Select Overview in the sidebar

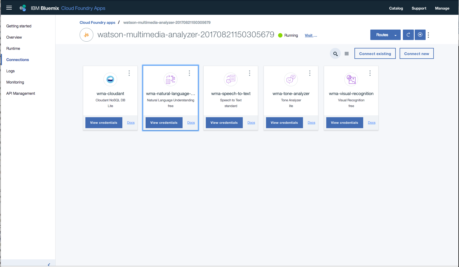click(14, 37)
